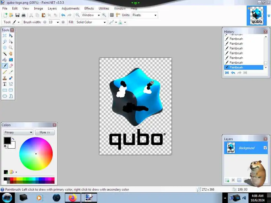Click the Paste clipboard toolbar icon
Viewport: 271px width, 203px height.
(x=44, y=15)
